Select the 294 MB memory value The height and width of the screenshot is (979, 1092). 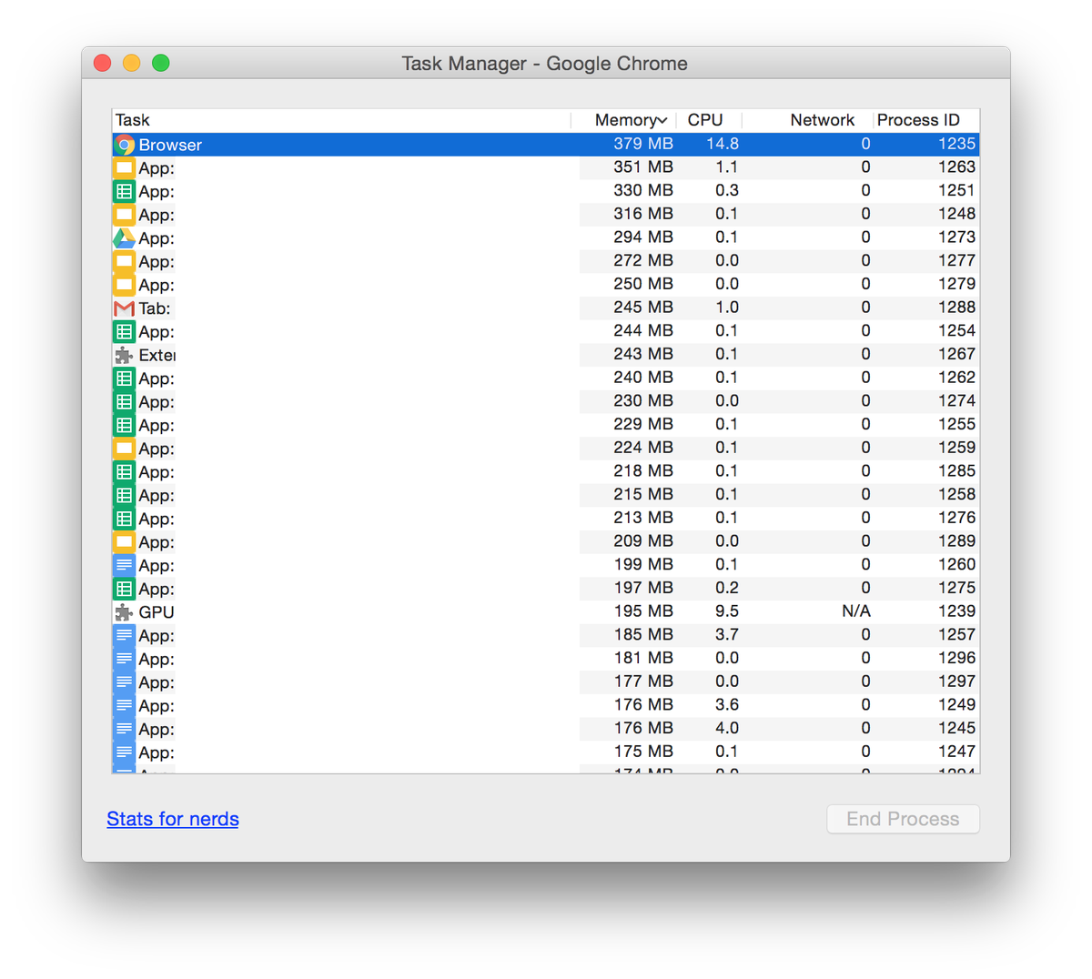click(643, 237)
